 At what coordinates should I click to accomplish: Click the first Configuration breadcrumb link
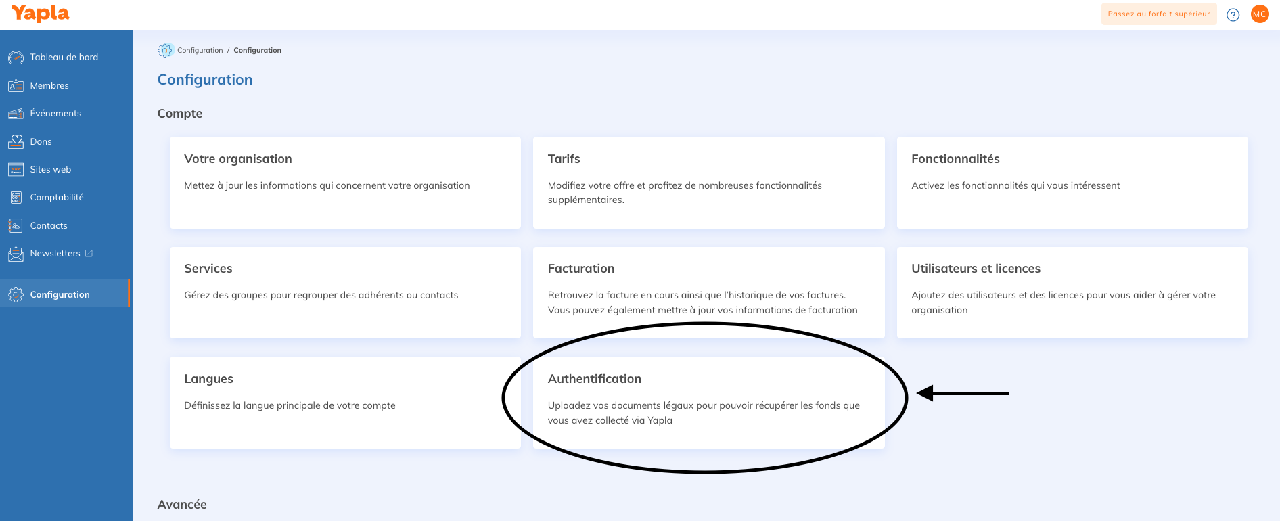(x=200, y=50)
